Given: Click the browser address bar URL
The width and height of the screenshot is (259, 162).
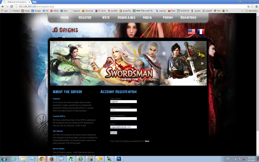Looking at the screenshot, I should coord(36,7).
